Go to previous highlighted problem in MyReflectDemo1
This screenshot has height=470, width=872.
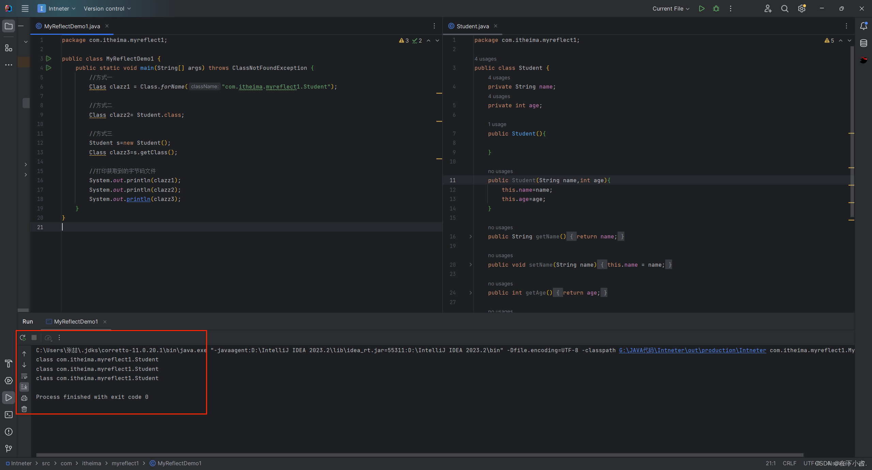pos(429,41)
